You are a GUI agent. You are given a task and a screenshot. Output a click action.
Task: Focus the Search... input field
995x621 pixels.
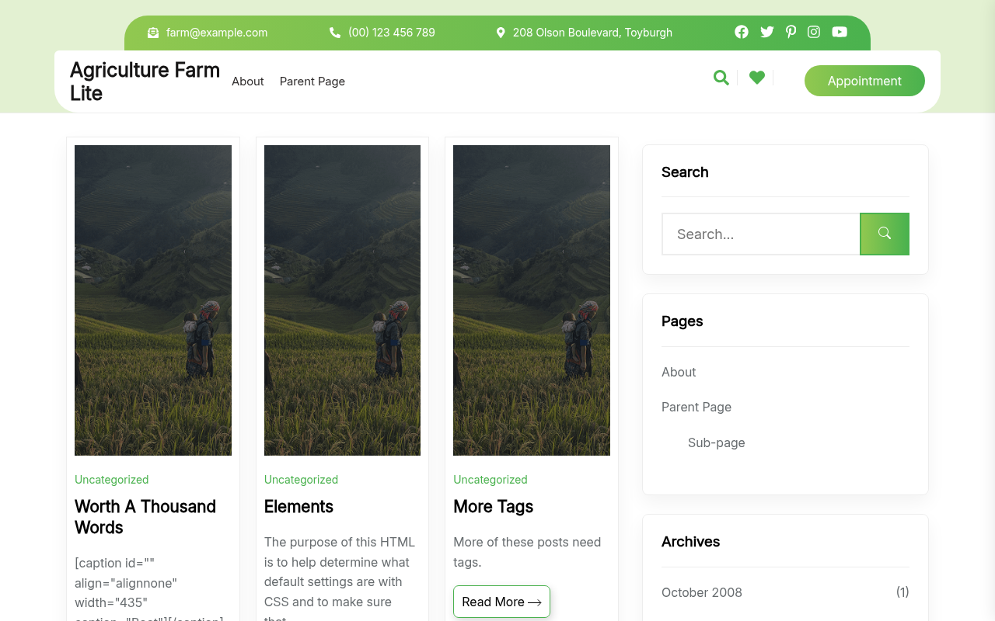click(761, 234)
